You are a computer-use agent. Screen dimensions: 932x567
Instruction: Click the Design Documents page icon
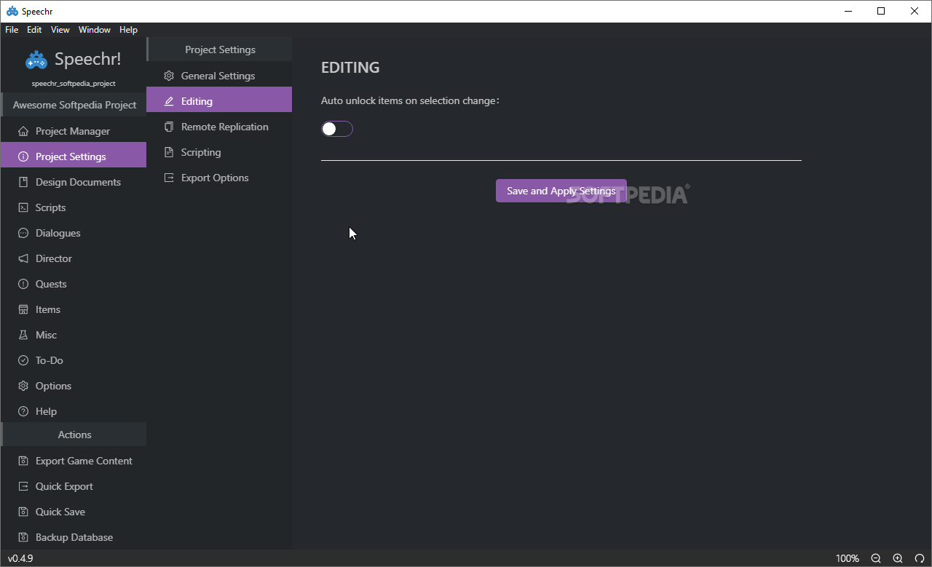click(23, 182)
